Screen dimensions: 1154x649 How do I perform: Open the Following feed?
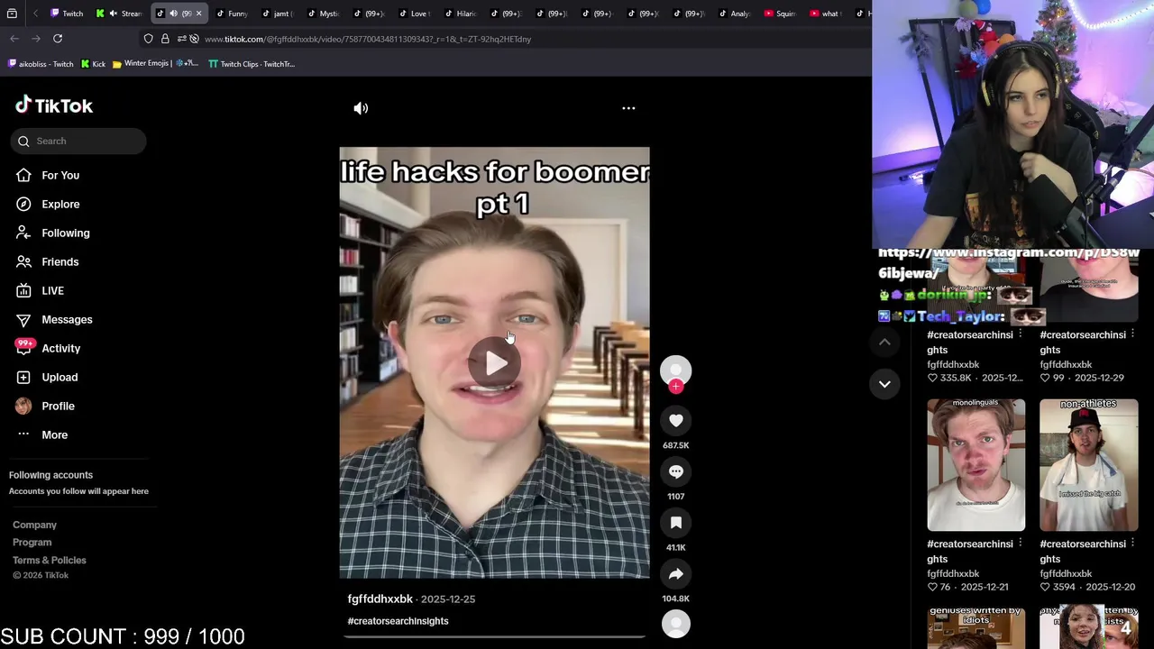(x=65, y=233)
